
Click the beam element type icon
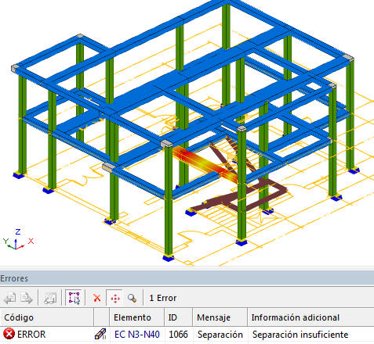100,334
